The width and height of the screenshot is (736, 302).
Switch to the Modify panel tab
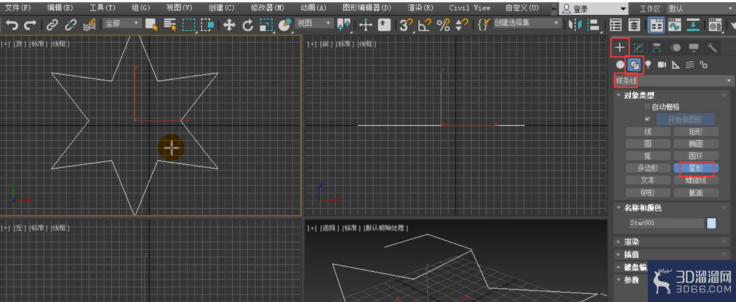tap(638, 47)
